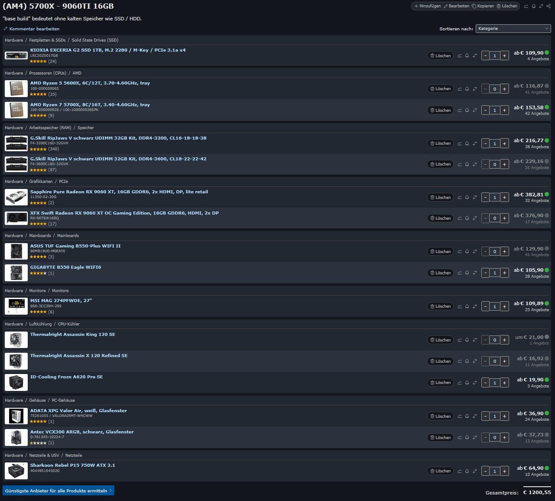The height and width of the screenshot is (501, 555).
Task: Click Günstigste Anbieter für alle Produkte ermitteln
Action: [58, 491]
